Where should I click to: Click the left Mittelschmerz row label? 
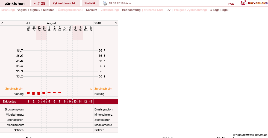14,115
